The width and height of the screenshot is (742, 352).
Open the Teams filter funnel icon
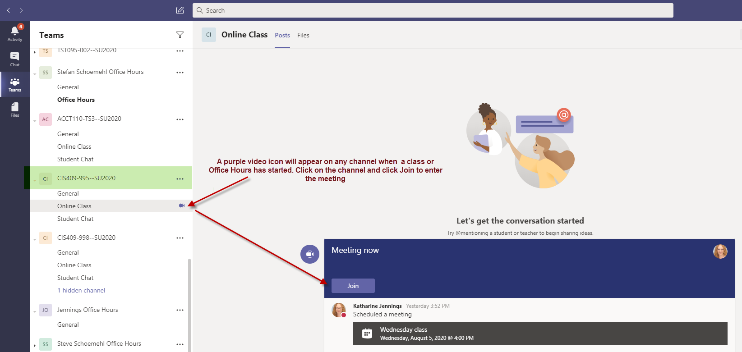(x=180, y=35)
